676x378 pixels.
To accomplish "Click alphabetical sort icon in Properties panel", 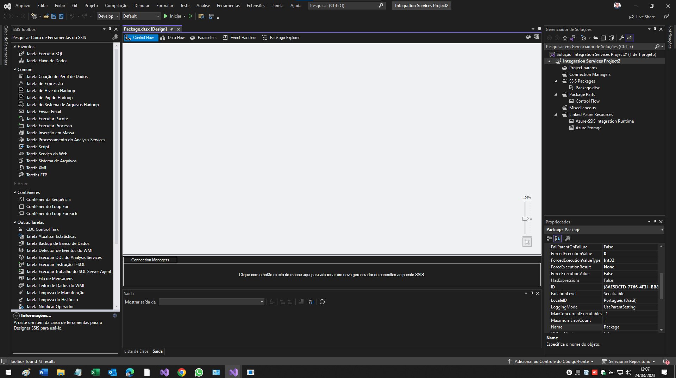I will point(557,239).
